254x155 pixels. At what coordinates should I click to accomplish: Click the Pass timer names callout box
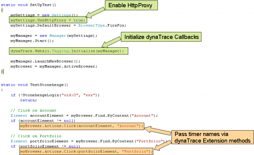(213, 137)
